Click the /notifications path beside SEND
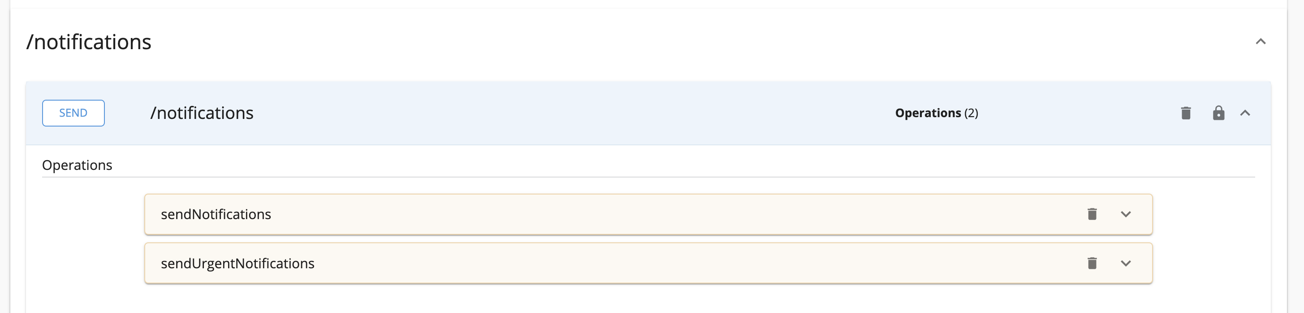Viewport: 1304px width, 313px height. (202, 113)
